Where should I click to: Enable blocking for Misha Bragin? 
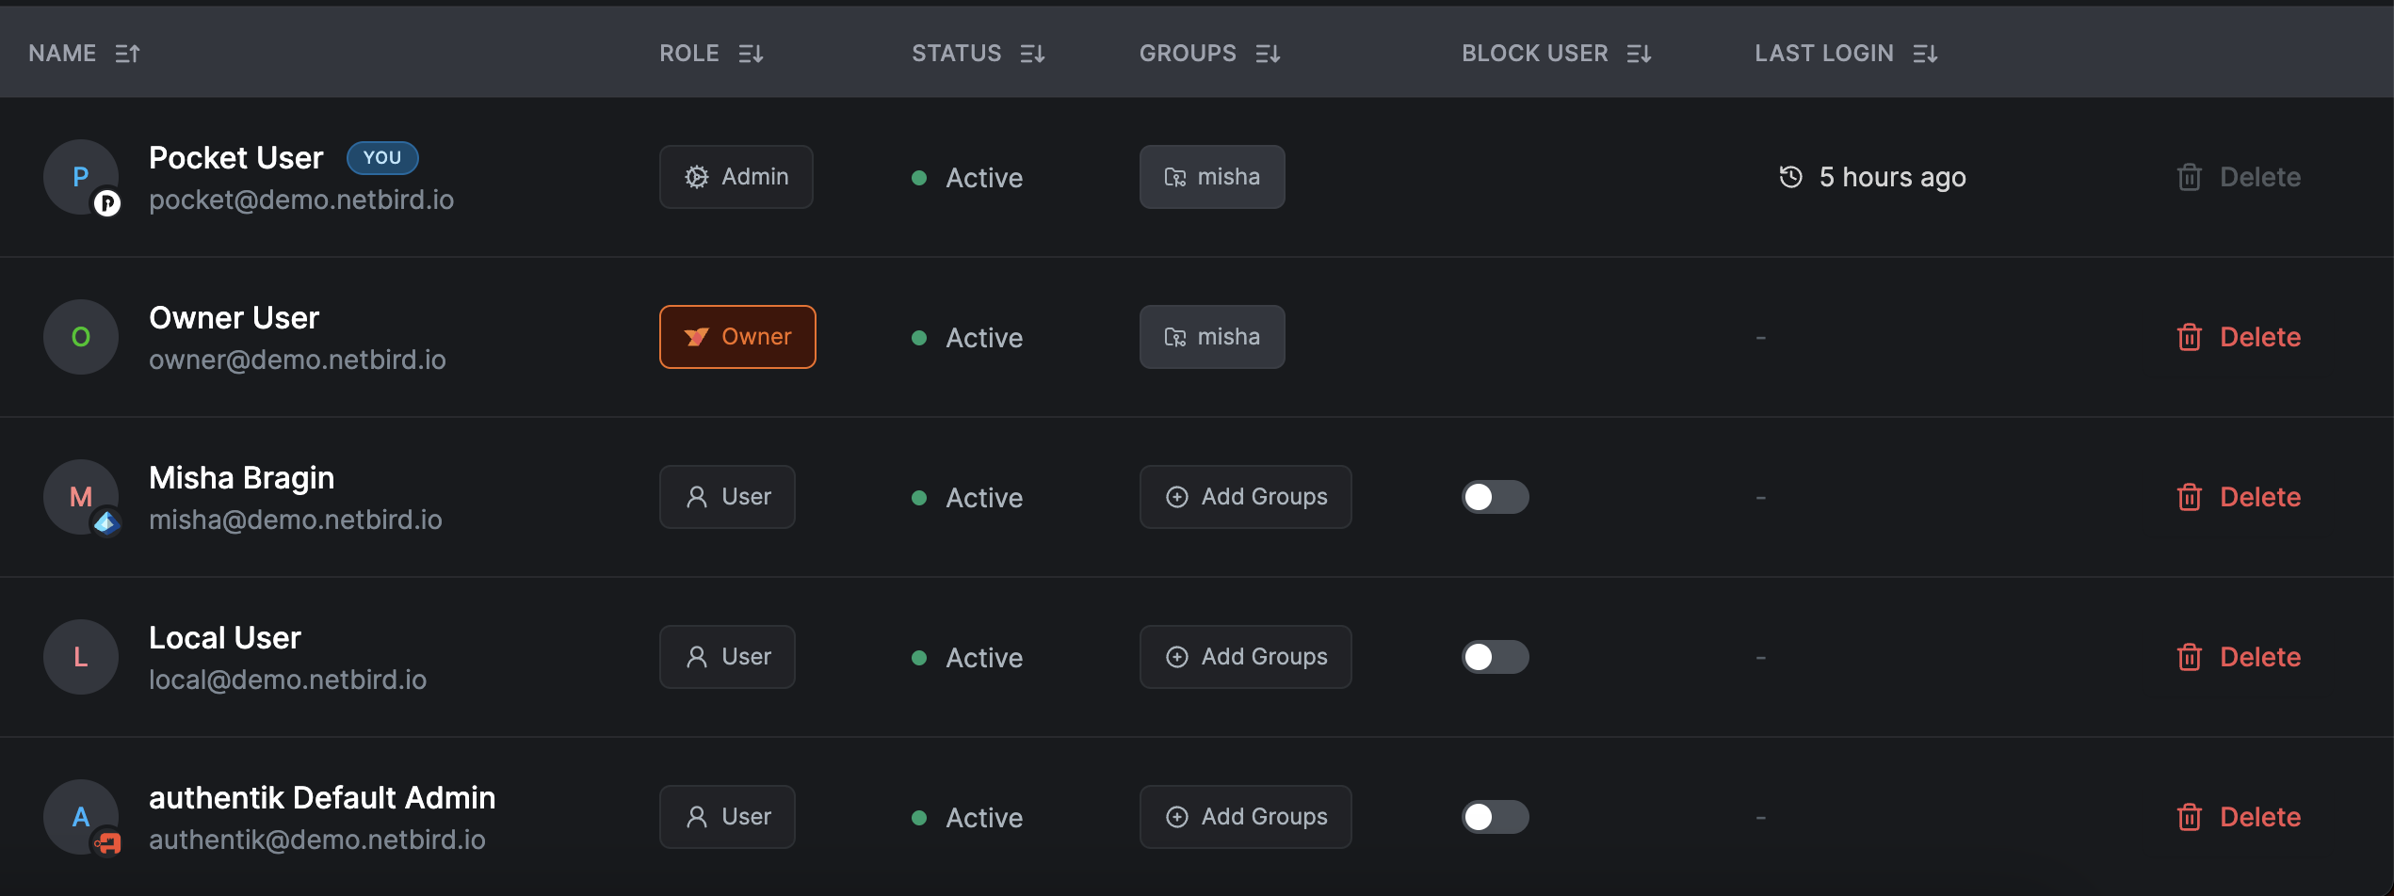pos(1495,496)
